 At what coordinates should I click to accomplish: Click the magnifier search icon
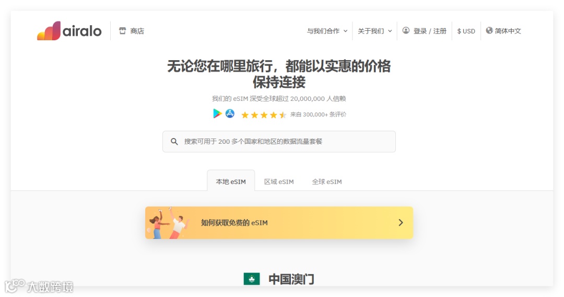(174, 142)
